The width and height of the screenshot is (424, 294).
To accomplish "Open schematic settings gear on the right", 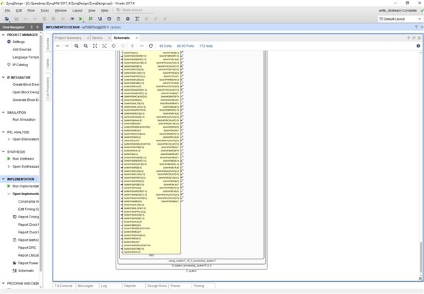I will [418, 46].
